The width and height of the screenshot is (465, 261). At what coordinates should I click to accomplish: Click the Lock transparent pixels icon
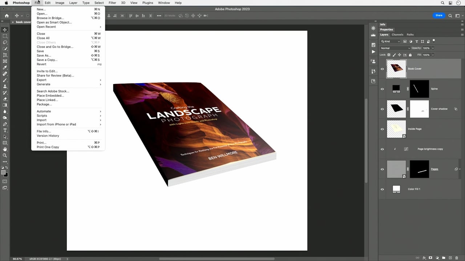click(x=389, y=55)
